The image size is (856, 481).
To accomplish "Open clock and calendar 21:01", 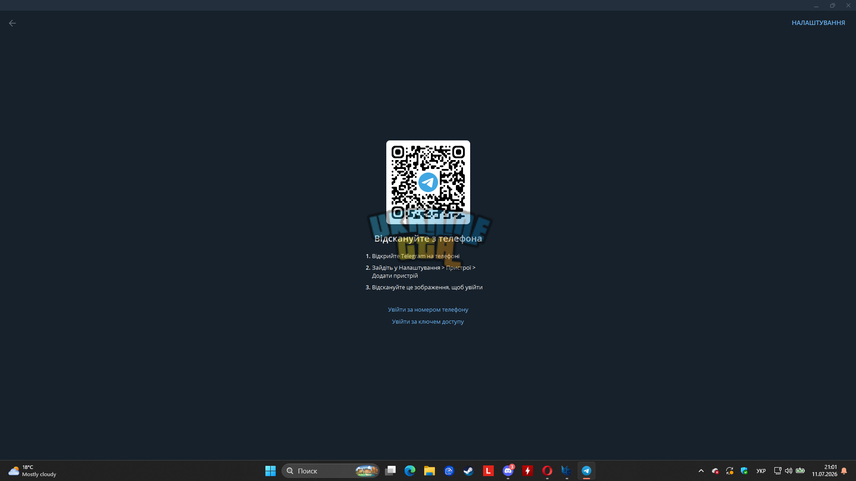I will pyautogui.click(x=824, y=471).
